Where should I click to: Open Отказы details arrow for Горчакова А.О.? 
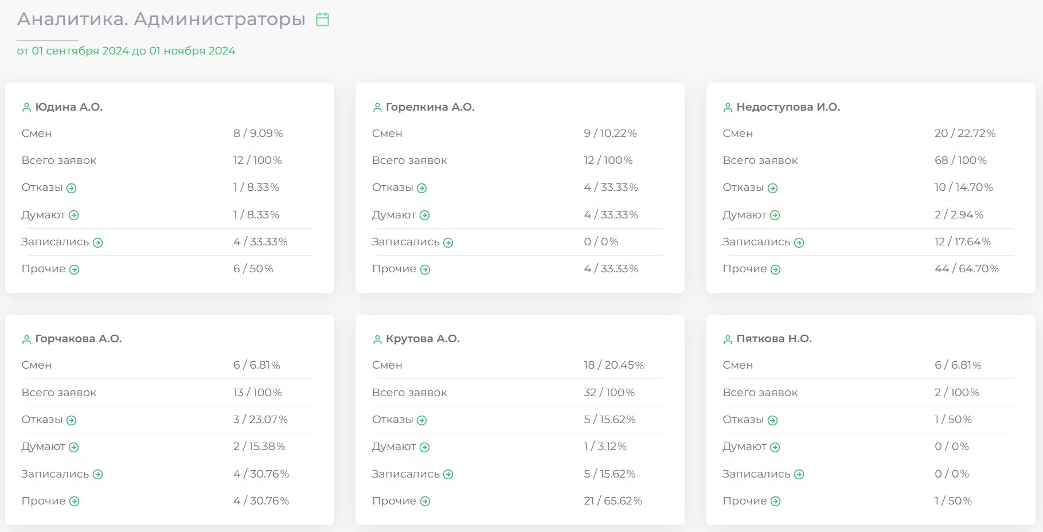click(72, 420)
